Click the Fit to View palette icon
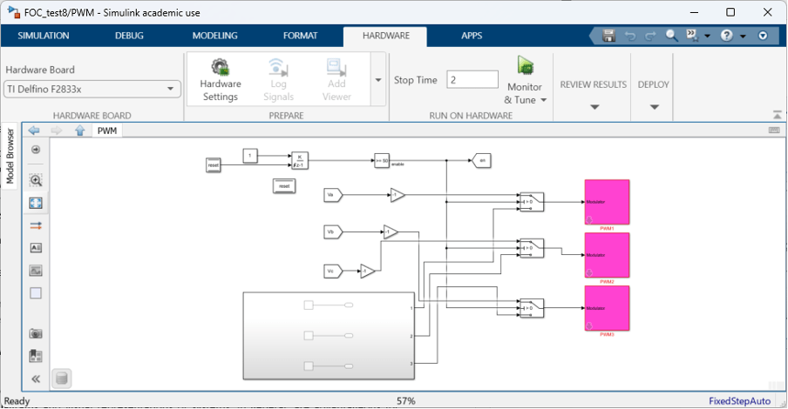Viewport: 788px width, 409px height. (36, 203)
